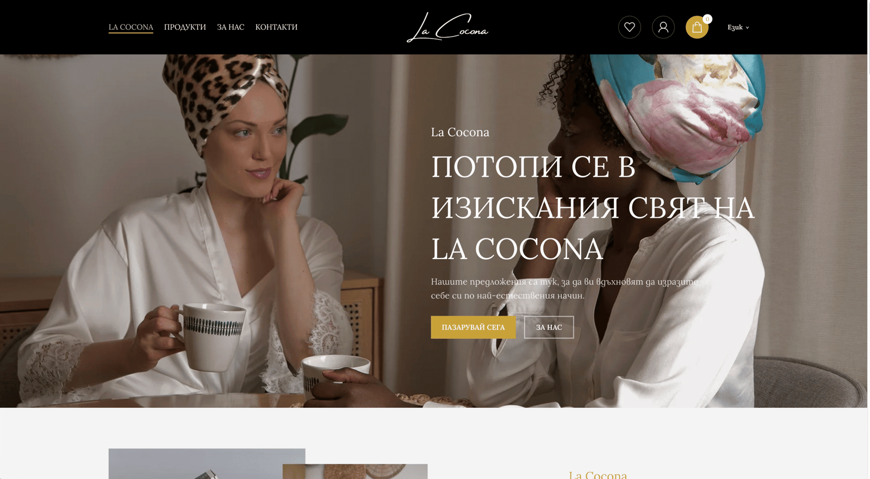Image resolution: width=870 pixels, height=479 pixels.
Task: Click the ПАЗАРУВАЙ СЕГА button
Action: coord(473,327)
